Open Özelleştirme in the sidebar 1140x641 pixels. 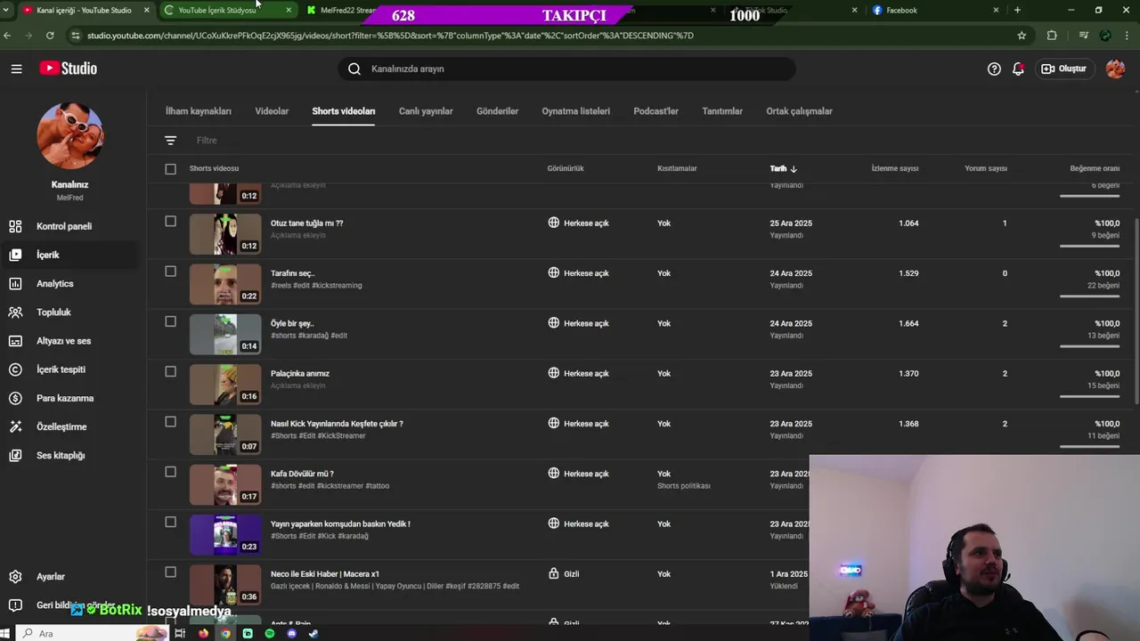click(69, 426)
